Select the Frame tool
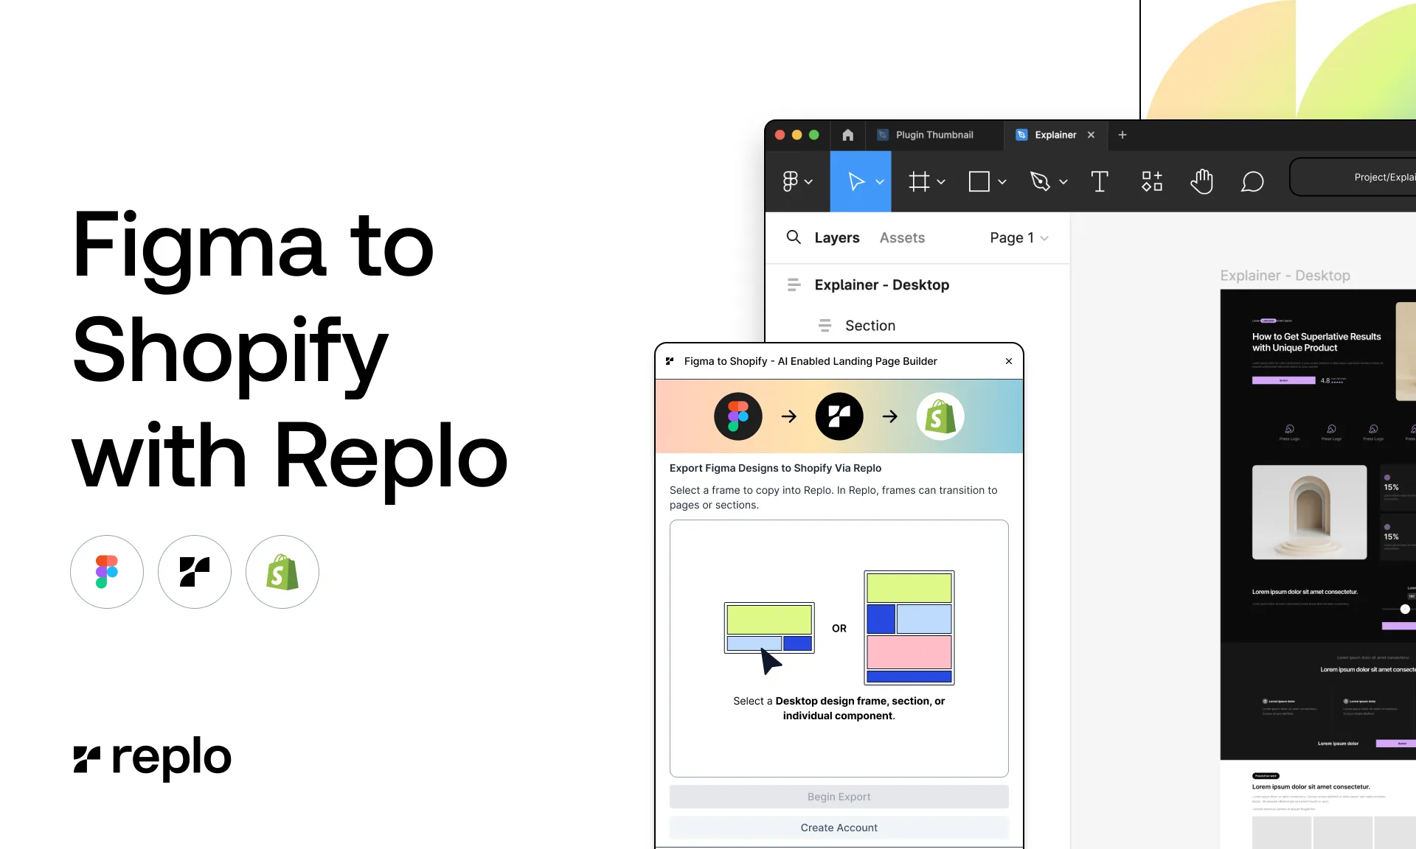 click(x=919, y=181)
